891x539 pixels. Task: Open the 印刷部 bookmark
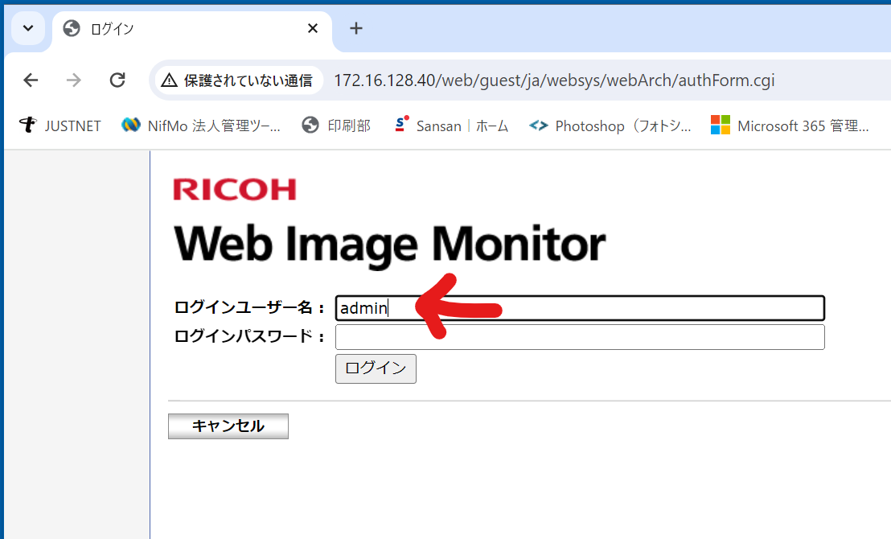[x=336, y=125]
